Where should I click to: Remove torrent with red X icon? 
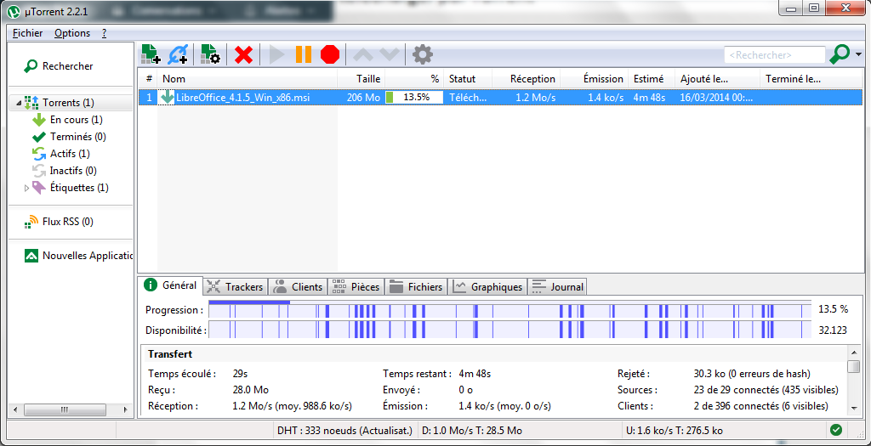click(243, 54)
